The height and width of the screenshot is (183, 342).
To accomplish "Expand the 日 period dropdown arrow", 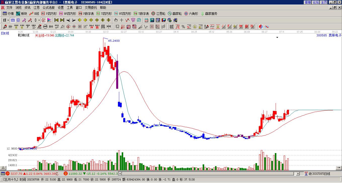I will click(8, 20).
